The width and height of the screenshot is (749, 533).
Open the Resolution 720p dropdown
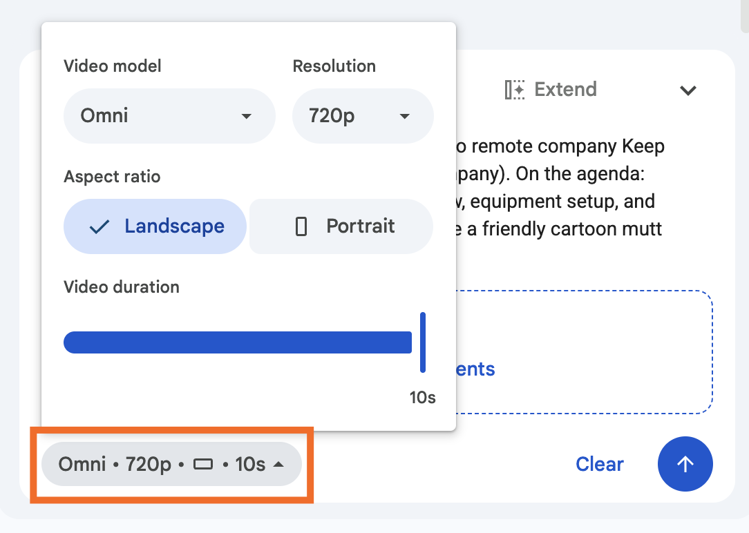(x=363, y=116)
